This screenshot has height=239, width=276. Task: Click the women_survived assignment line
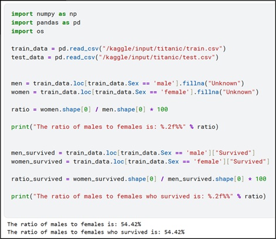click(140, 162)
